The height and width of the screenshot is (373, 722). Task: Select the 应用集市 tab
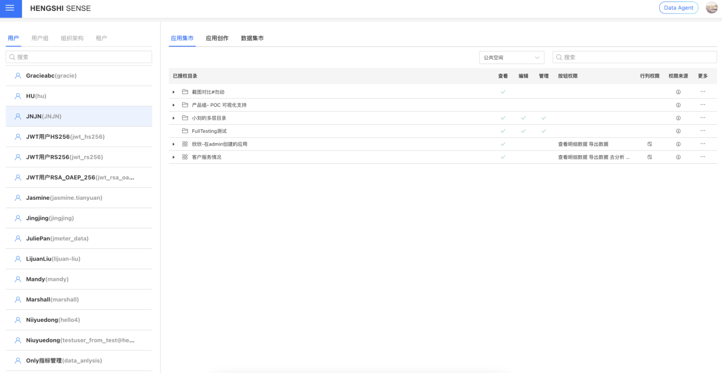(x=182, y=38)
